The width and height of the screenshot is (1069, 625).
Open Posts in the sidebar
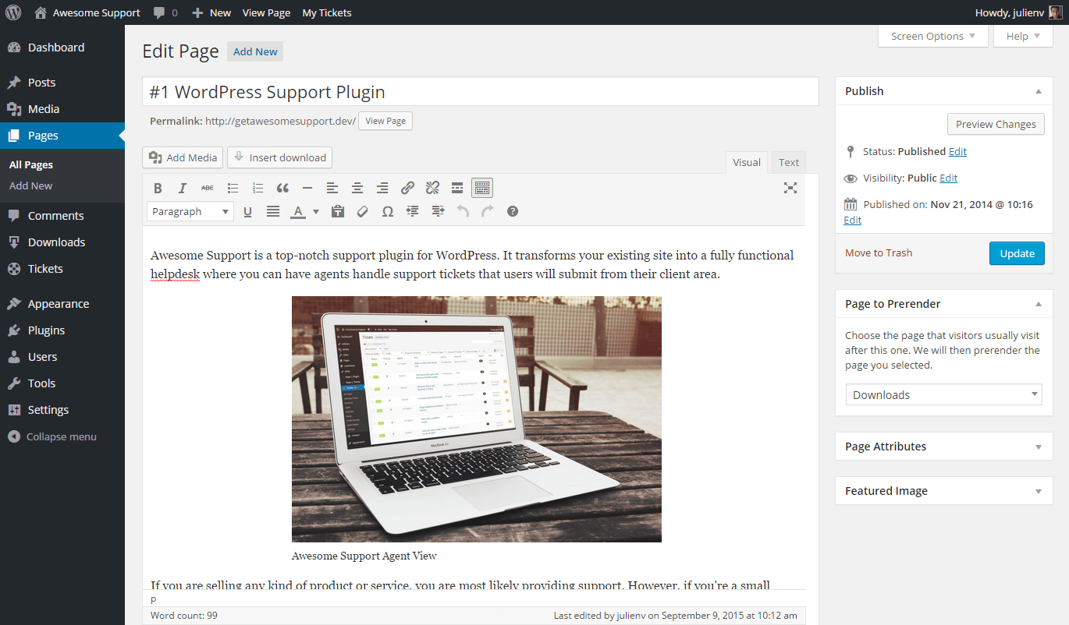(x=62, y=83)
